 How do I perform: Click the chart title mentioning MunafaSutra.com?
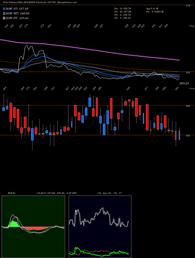point(40,2)
